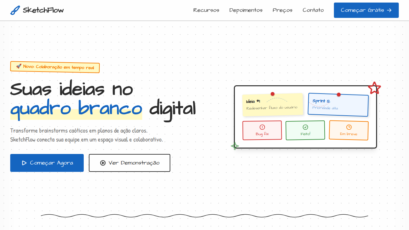Click the Novo: Colaboração em tempo real badge
The image size is (409, 230).
pyautogui.click(x=55, y=67)
